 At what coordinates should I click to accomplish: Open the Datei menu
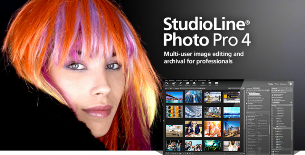(166, 81)
